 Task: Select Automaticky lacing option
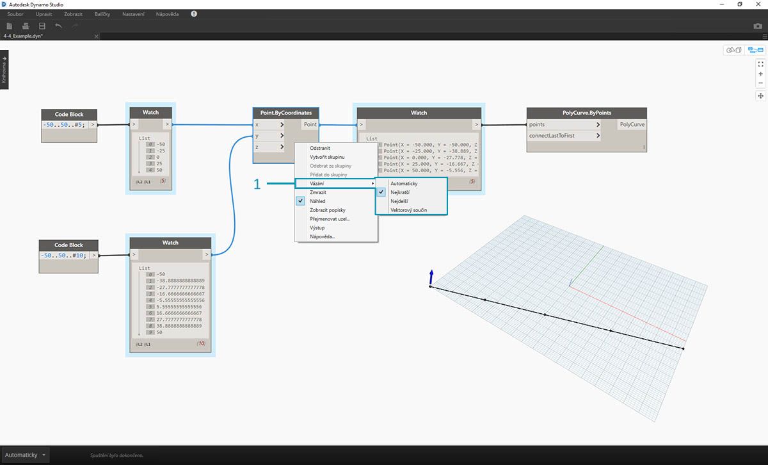point(412,184)
